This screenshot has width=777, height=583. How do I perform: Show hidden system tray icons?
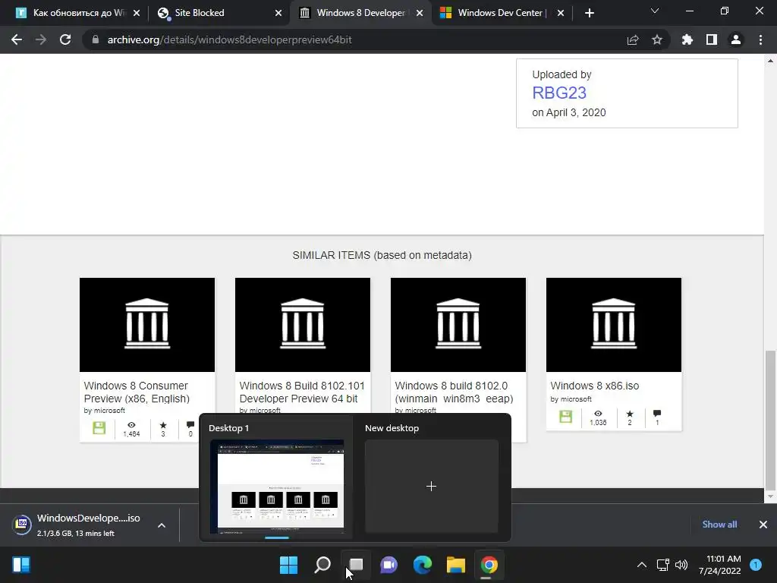(x=642, y=565)
